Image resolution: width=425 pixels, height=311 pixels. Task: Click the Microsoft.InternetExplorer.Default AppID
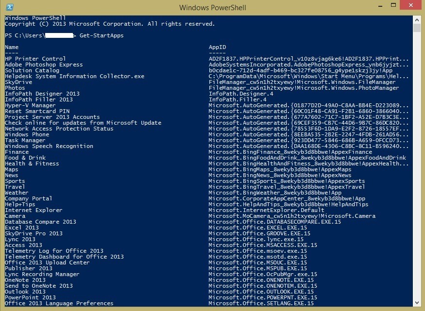point(267,210)
